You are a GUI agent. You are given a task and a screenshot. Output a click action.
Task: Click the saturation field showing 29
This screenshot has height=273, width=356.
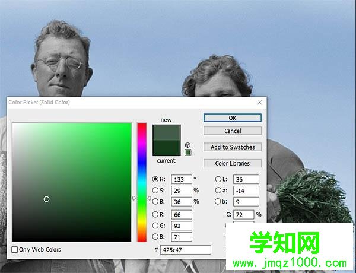point(182,191)
